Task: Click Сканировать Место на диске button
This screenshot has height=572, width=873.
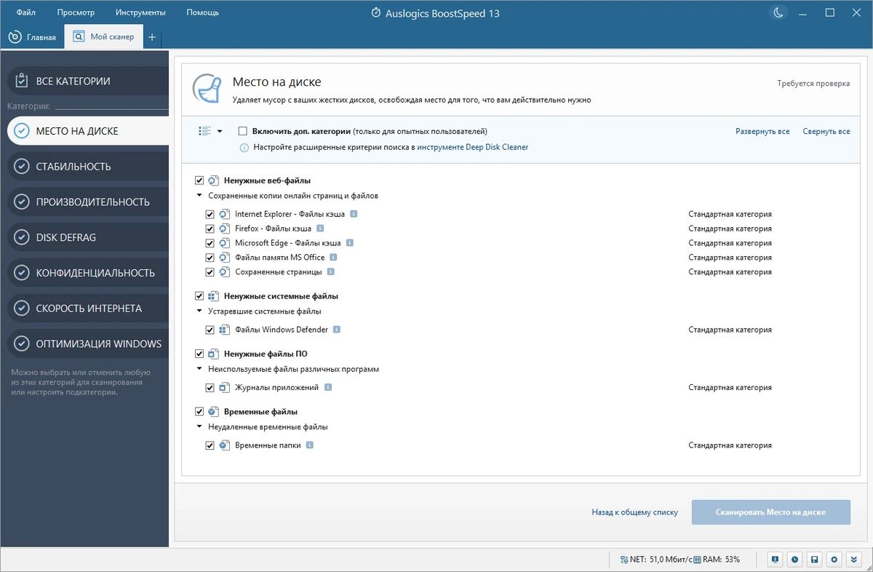Action: 770,512
